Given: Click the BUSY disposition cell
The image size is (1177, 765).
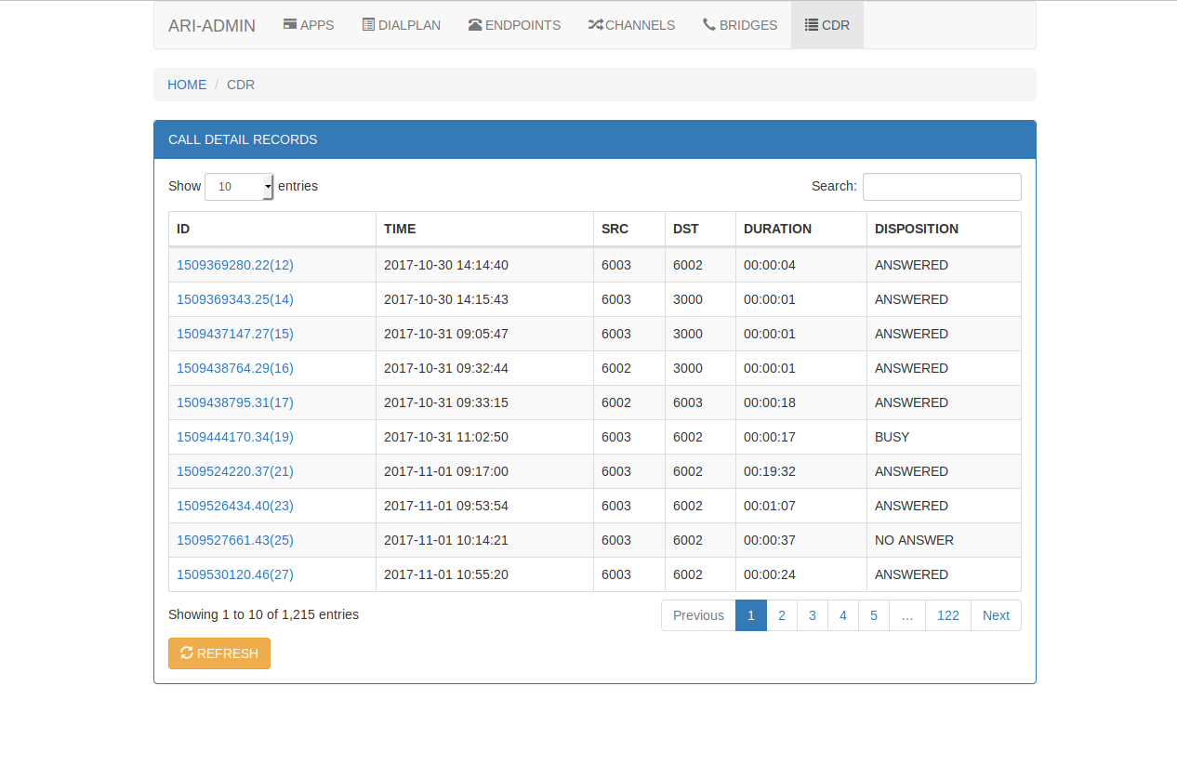Looking at the screenshot, I should coord(944,437).
